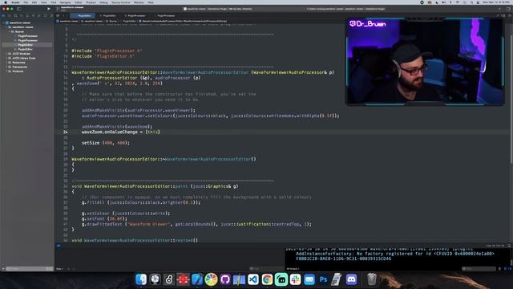
Task: Open Xcode from the Dock
Action: pos(197,279)
